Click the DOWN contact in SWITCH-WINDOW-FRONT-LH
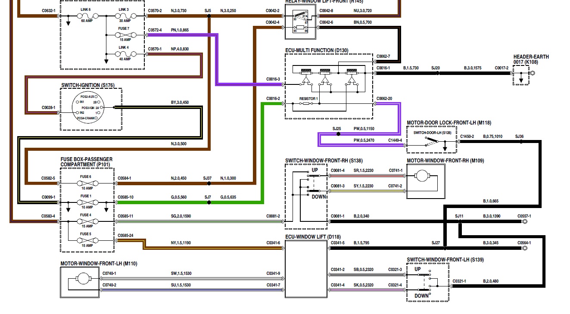570x314 pixels. coord(424,289)
